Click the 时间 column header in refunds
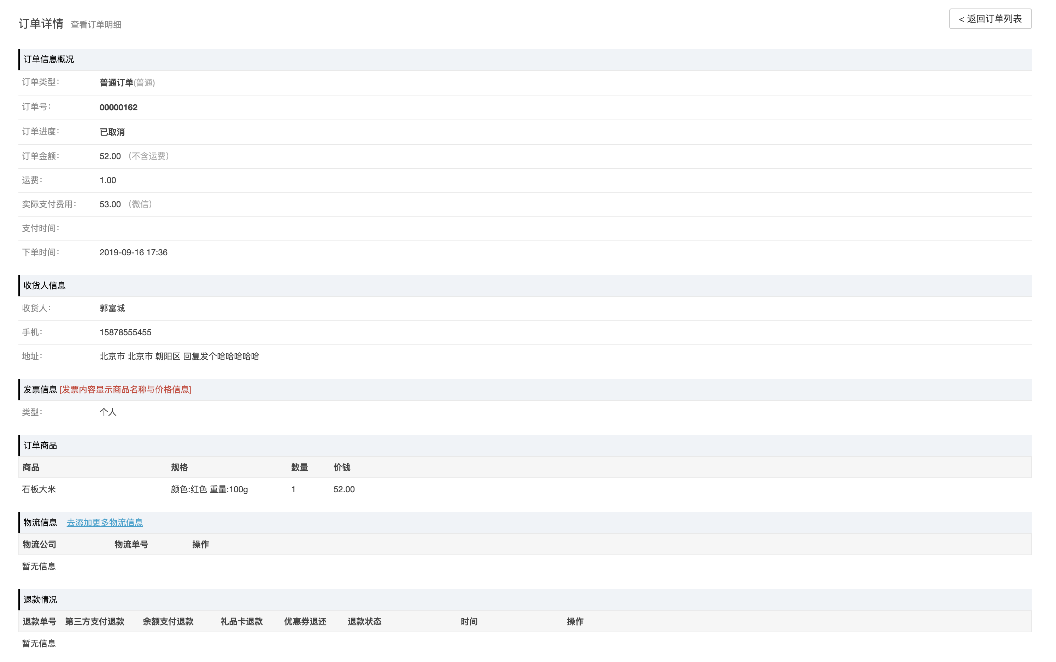The image size is (1056, 662). [x=469, y=621]
